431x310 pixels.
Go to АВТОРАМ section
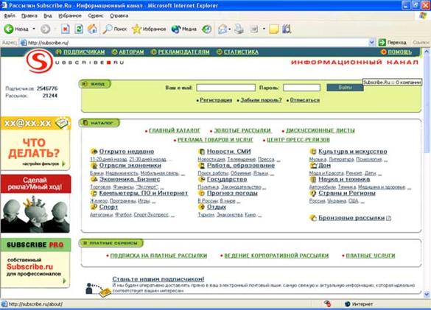[x=131, y=52]
